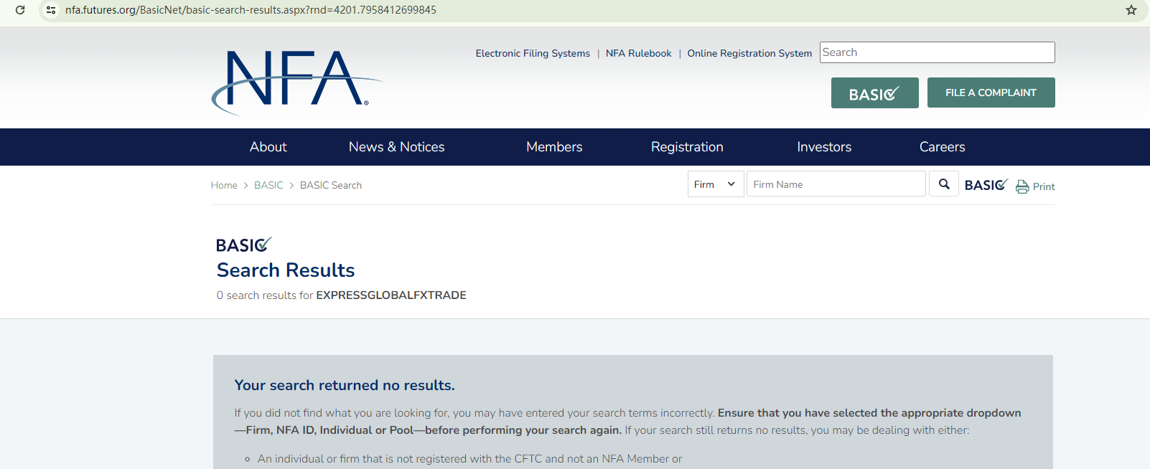Click the NFA logo
1150x469 pixels.
(x=295, y=80)
